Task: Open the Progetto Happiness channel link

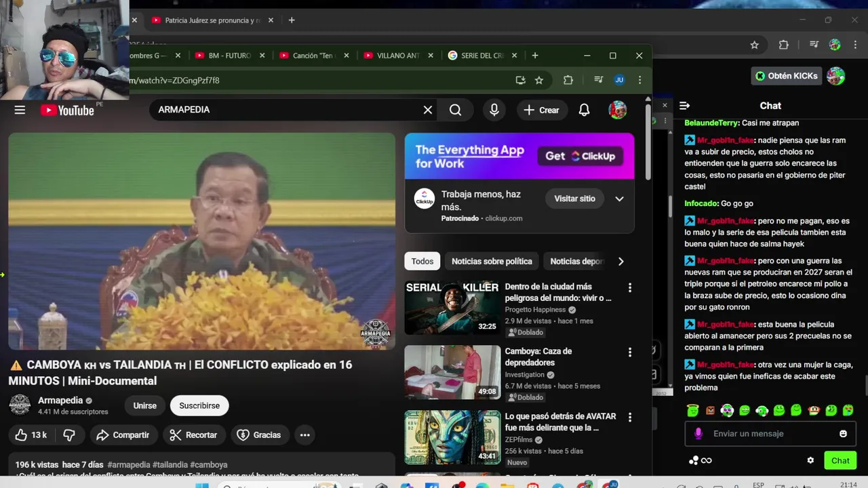Action: pos(535,310)
